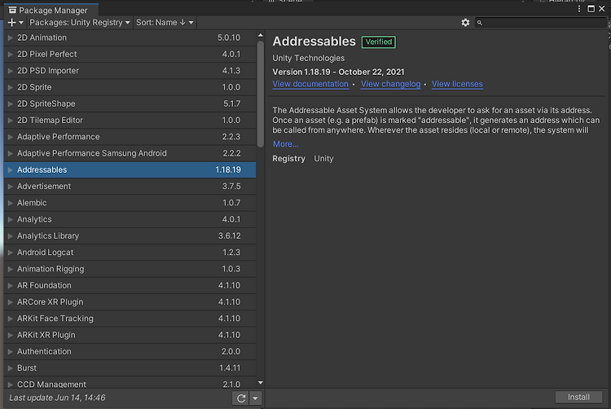The height and width of the screenshot is (409, 611).
Task: Click the Unity Technologies author text
Action: point(308,58)
